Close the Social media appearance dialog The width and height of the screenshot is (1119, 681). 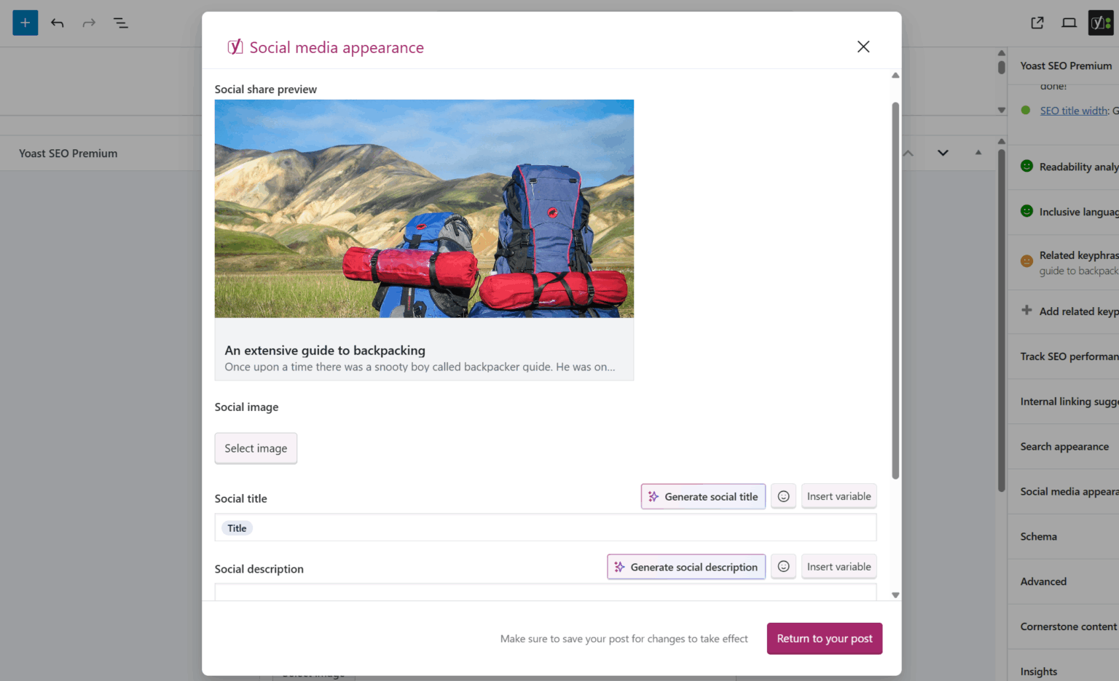click(863, 47)
